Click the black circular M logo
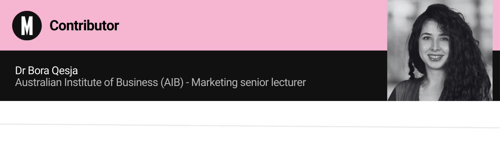This screenshot has height=142, width=500. (x=27, y=25)
